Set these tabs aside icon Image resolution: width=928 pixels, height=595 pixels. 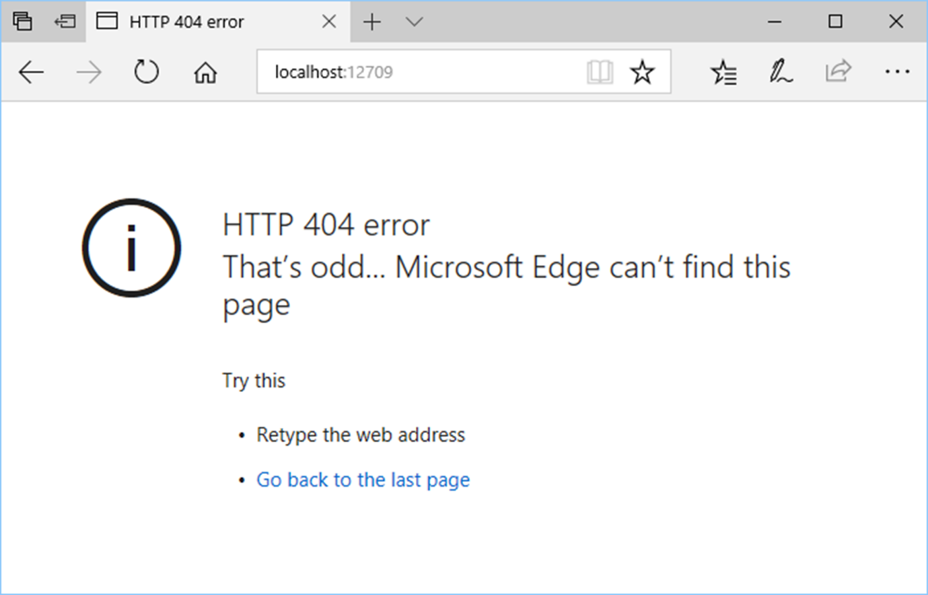point(65,22)
